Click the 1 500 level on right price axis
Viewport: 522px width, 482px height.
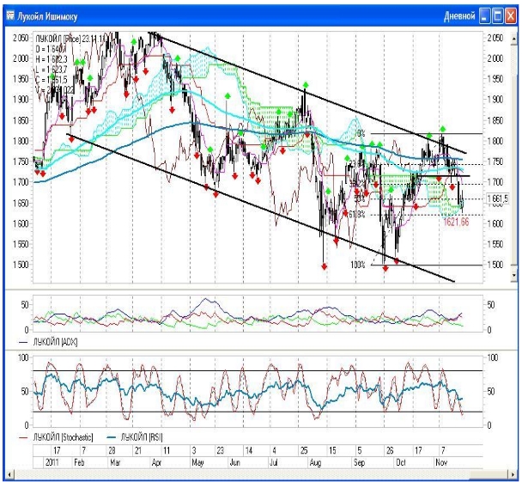[495, 265]
